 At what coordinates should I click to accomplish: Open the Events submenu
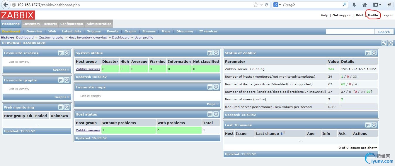coord(113,32)
